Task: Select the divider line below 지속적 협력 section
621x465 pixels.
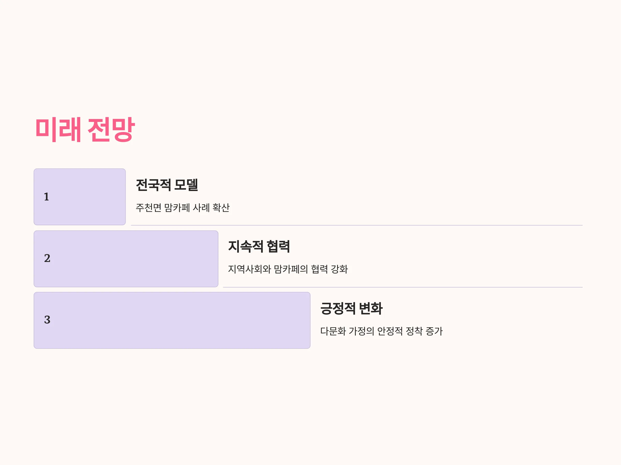Action: click(403, 287)
